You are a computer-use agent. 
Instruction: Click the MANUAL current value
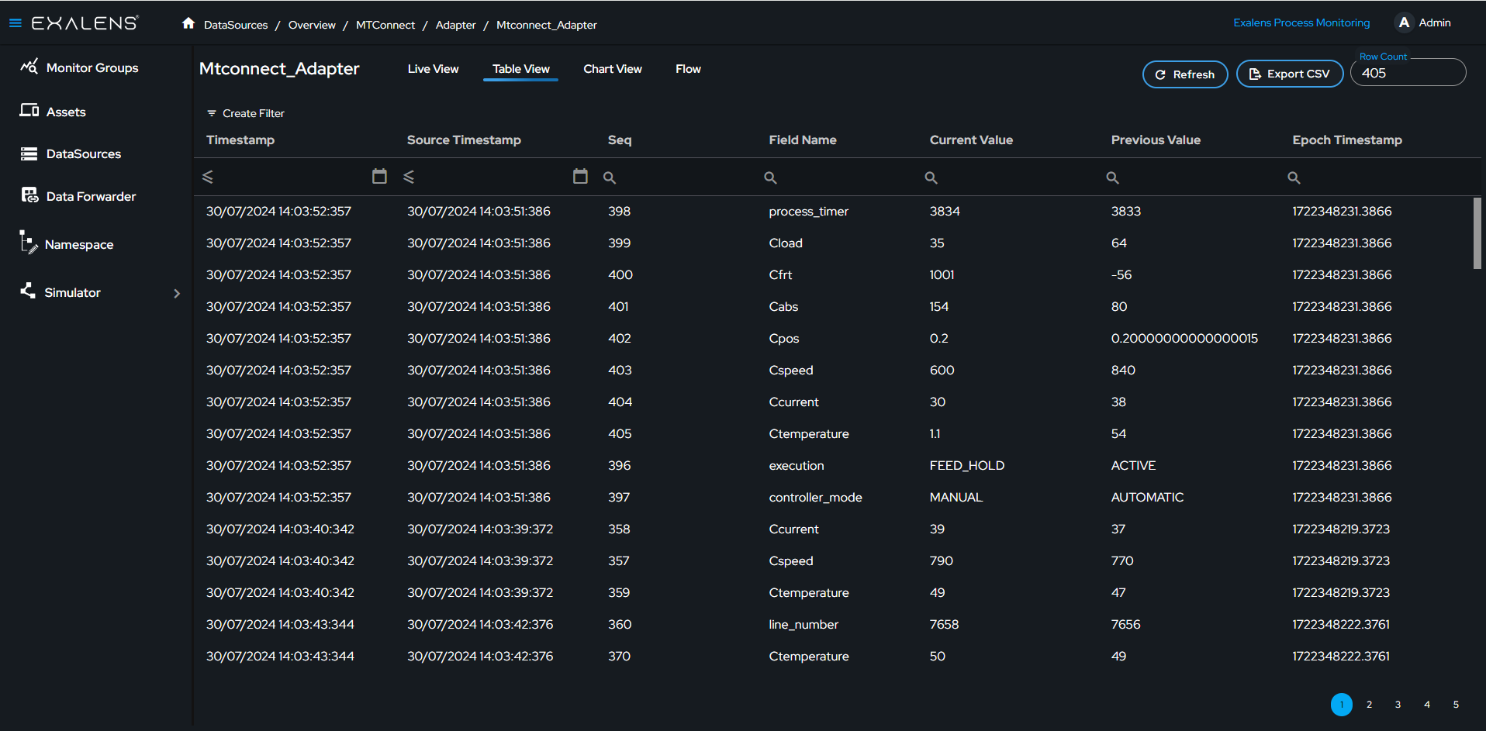956,497
